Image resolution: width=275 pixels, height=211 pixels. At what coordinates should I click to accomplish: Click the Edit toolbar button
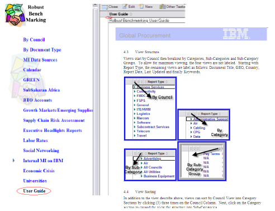click(x=129, y=7)
